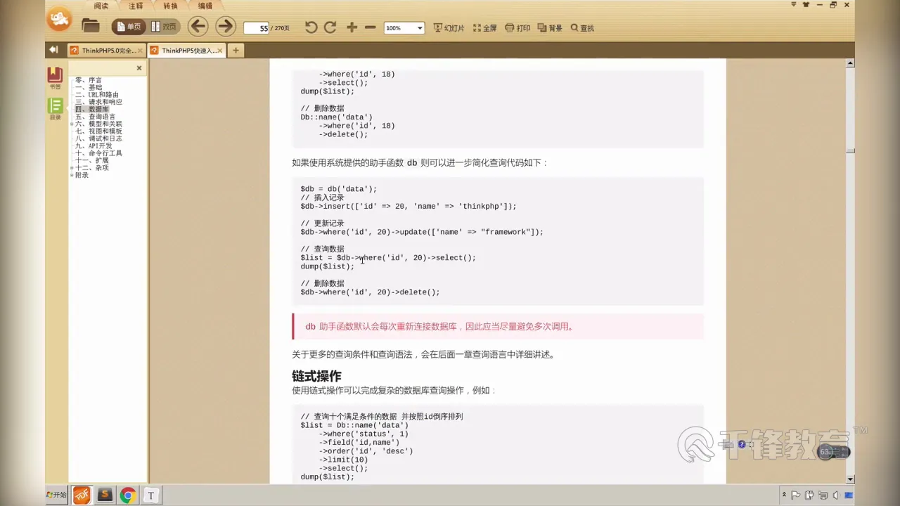Go to the previous page arrow
The height and width of the screenshot is (506, 900).
198,27
